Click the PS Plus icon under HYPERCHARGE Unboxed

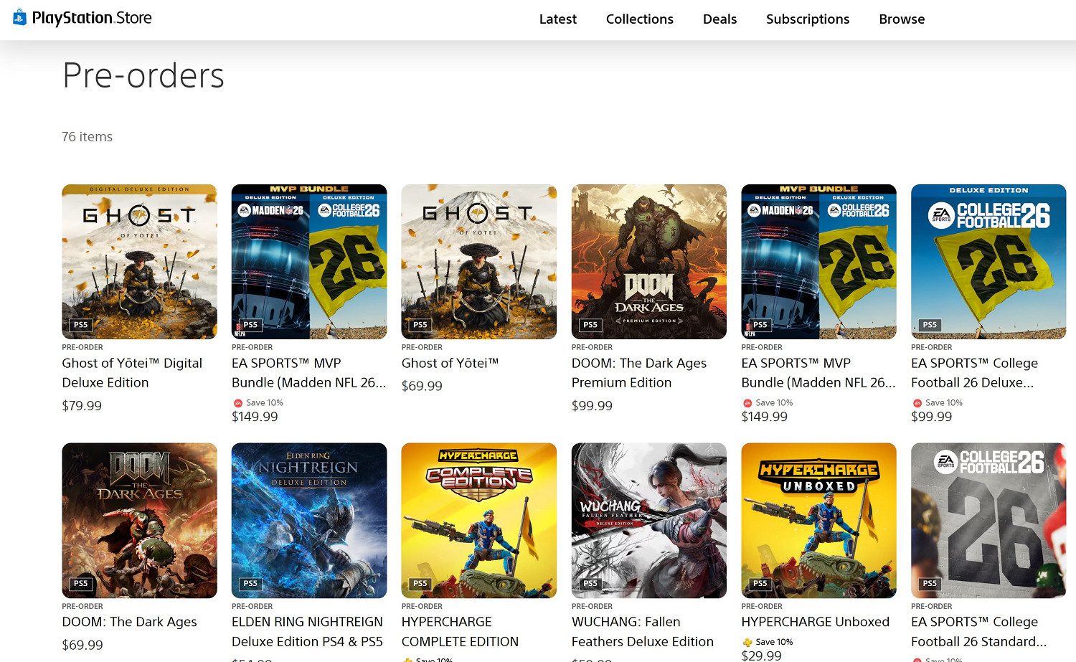(x=747, y=642)
